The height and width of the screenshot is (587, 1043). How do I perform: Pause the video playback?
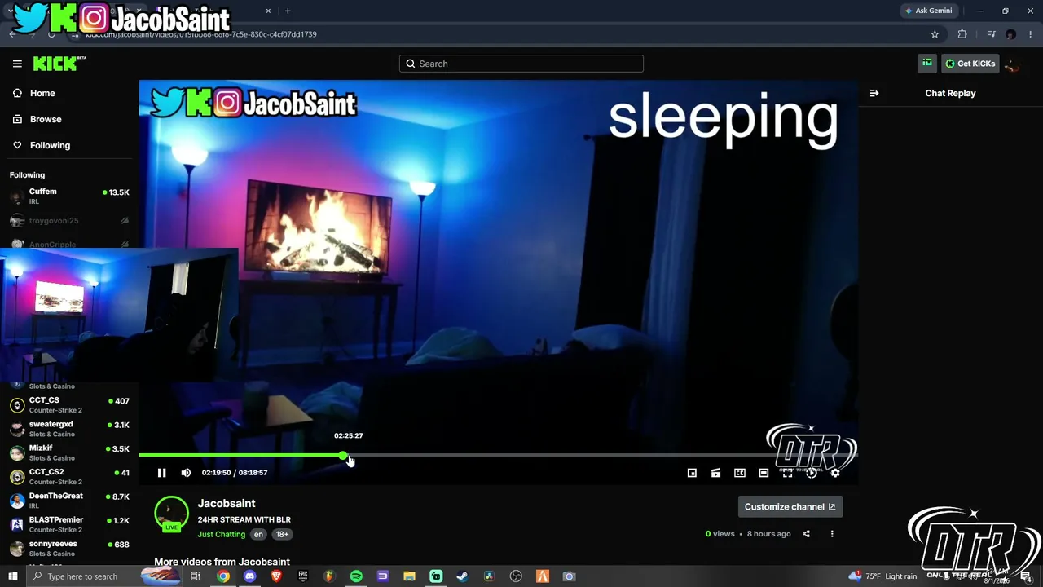pyautogui.click(x=161, y=473)
